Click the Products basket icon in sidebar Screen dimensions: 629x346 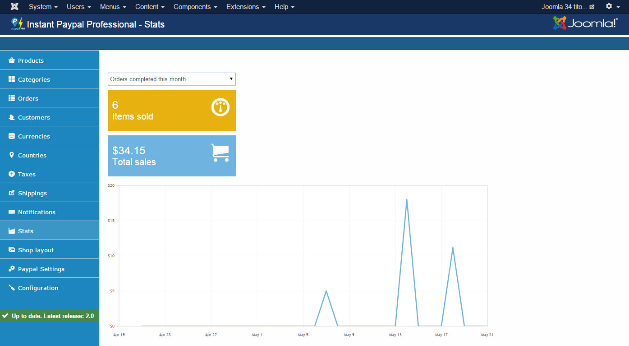[x=12, y=60]
